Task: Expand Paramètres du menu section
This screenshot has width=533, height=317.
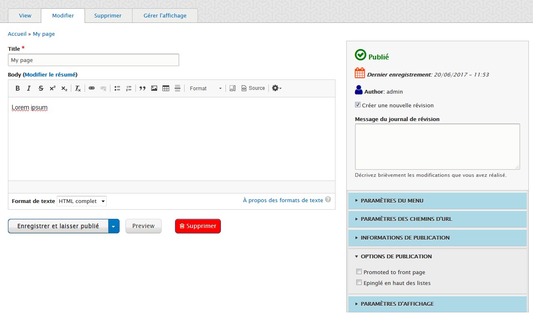Action: point(438,201)
